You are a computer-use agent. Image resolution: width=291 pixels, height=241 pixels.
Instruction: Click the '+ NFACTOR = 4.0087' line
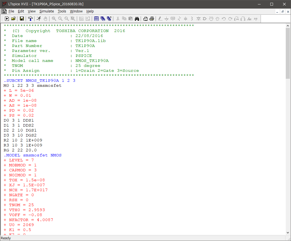(x=28, y=220)
